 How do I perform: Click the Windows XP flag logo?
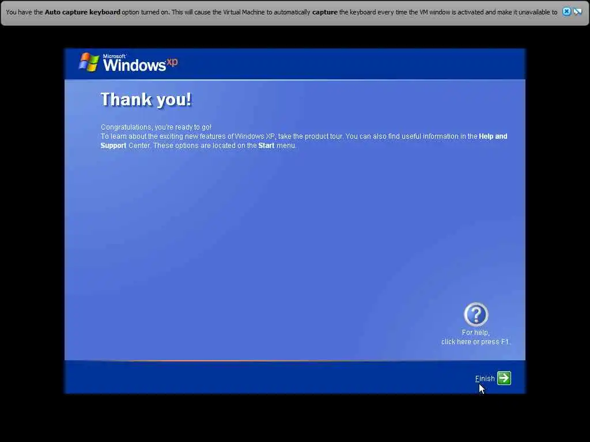tap(89, 62)
